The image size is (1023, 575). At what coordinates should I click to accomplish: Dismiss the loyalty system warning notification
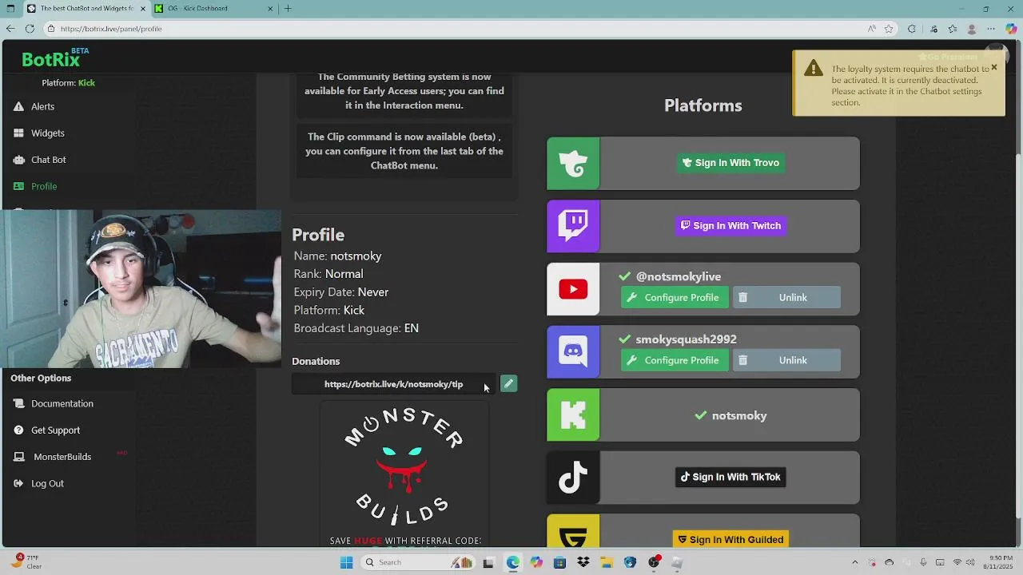point(994,68)
